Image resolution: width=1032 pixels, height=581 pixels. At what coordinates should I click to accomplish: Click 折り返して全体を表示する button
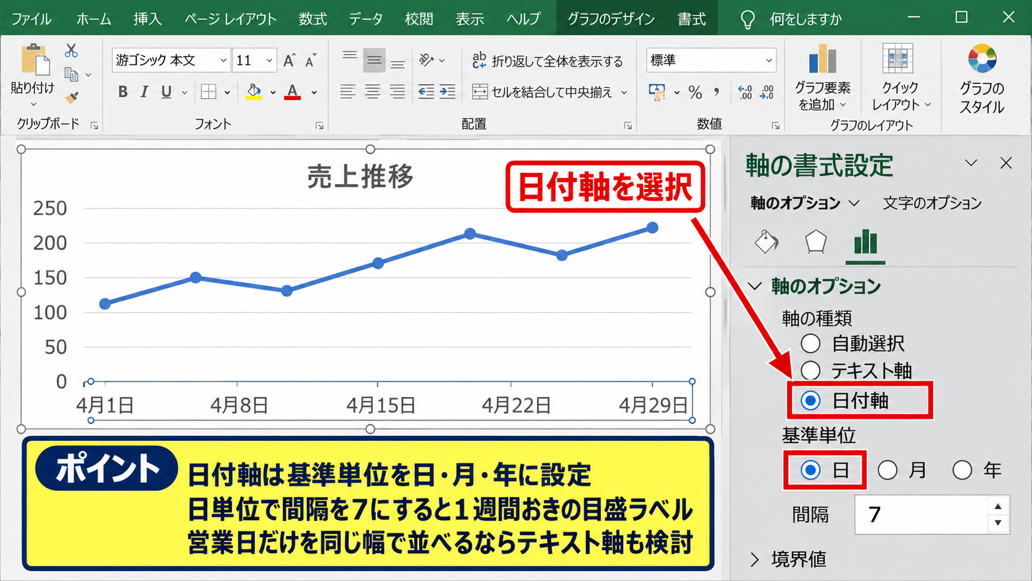[x=547, y=61]
